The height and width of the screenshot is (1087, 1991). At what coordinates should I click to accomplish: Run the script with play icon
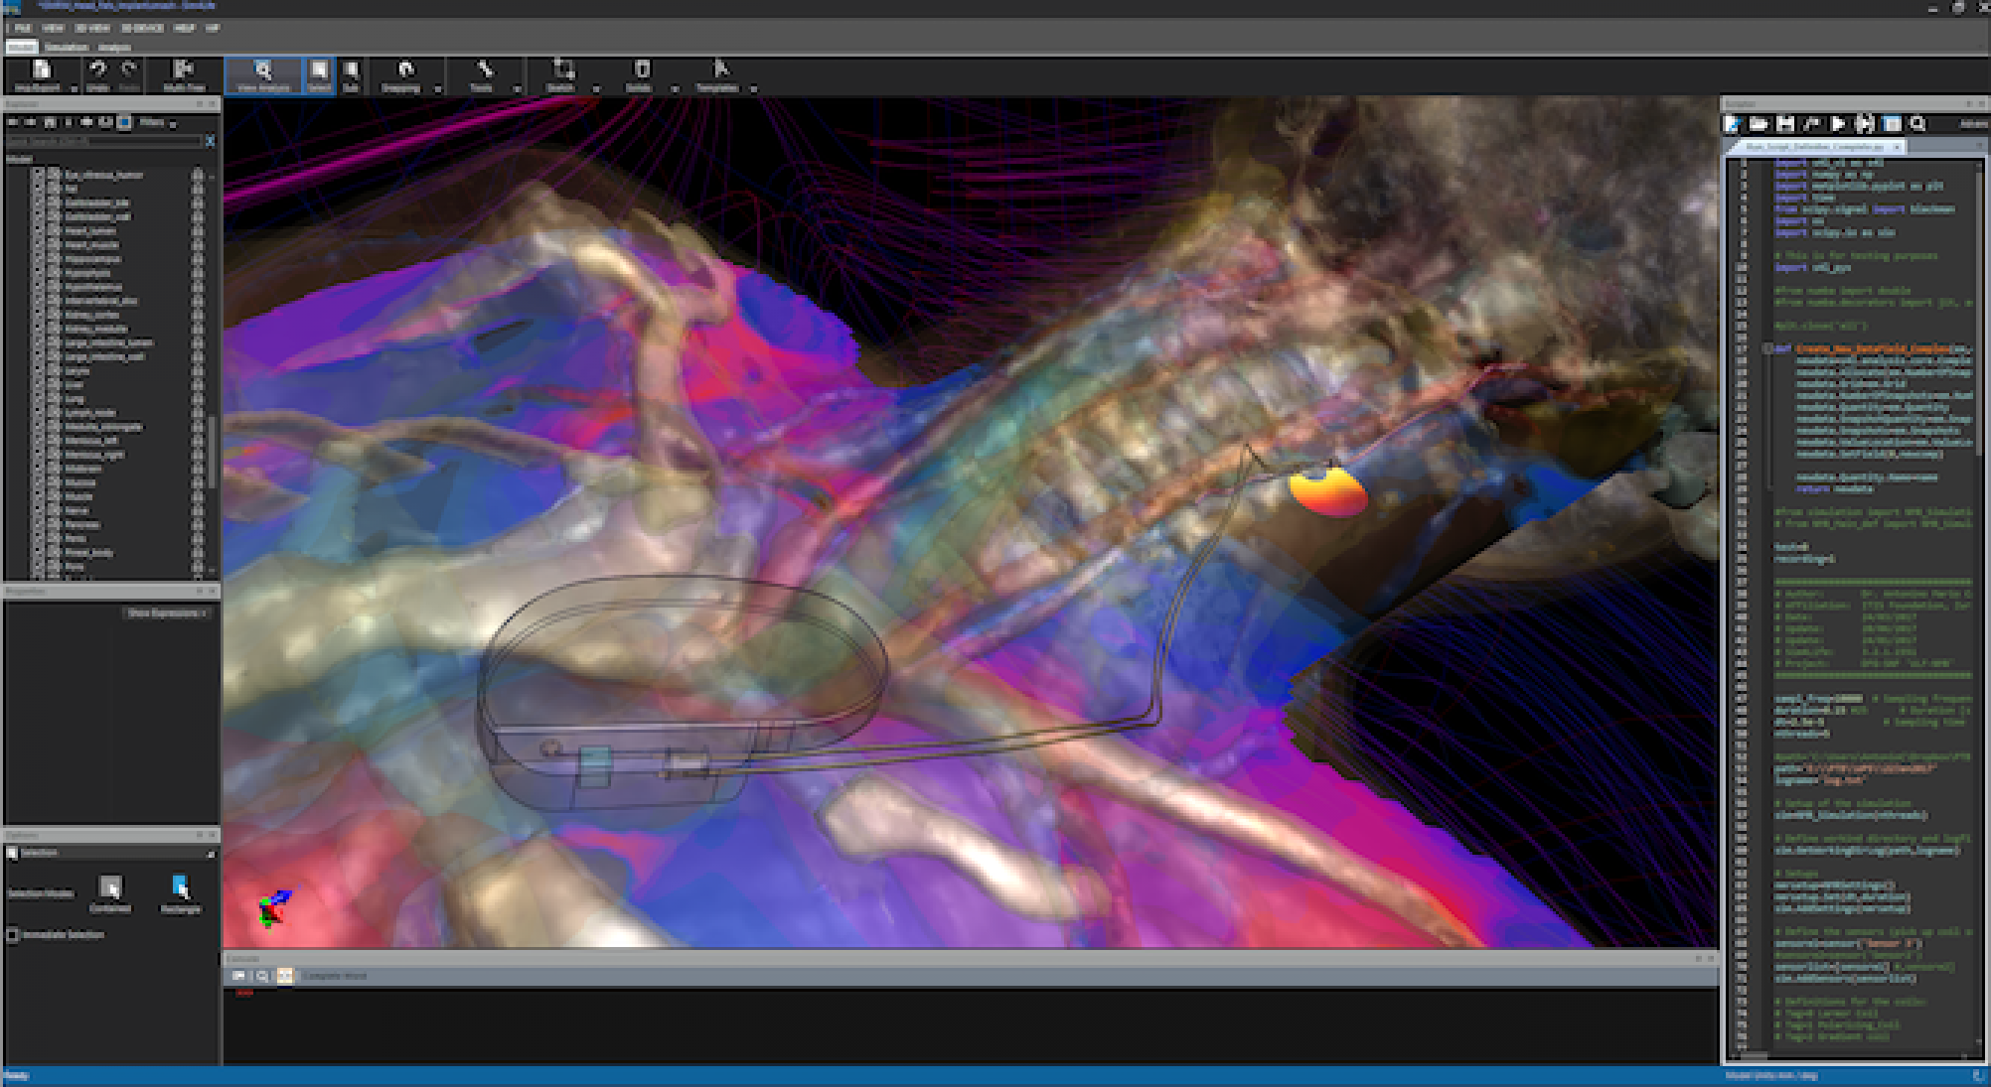(x=1838, y=124)
